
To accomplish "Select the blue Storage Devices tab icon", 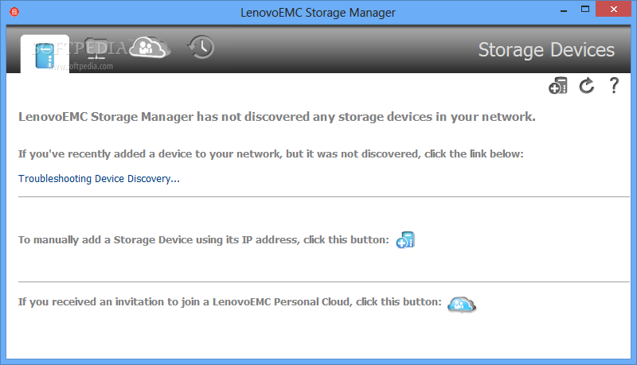I will [45, 55].
